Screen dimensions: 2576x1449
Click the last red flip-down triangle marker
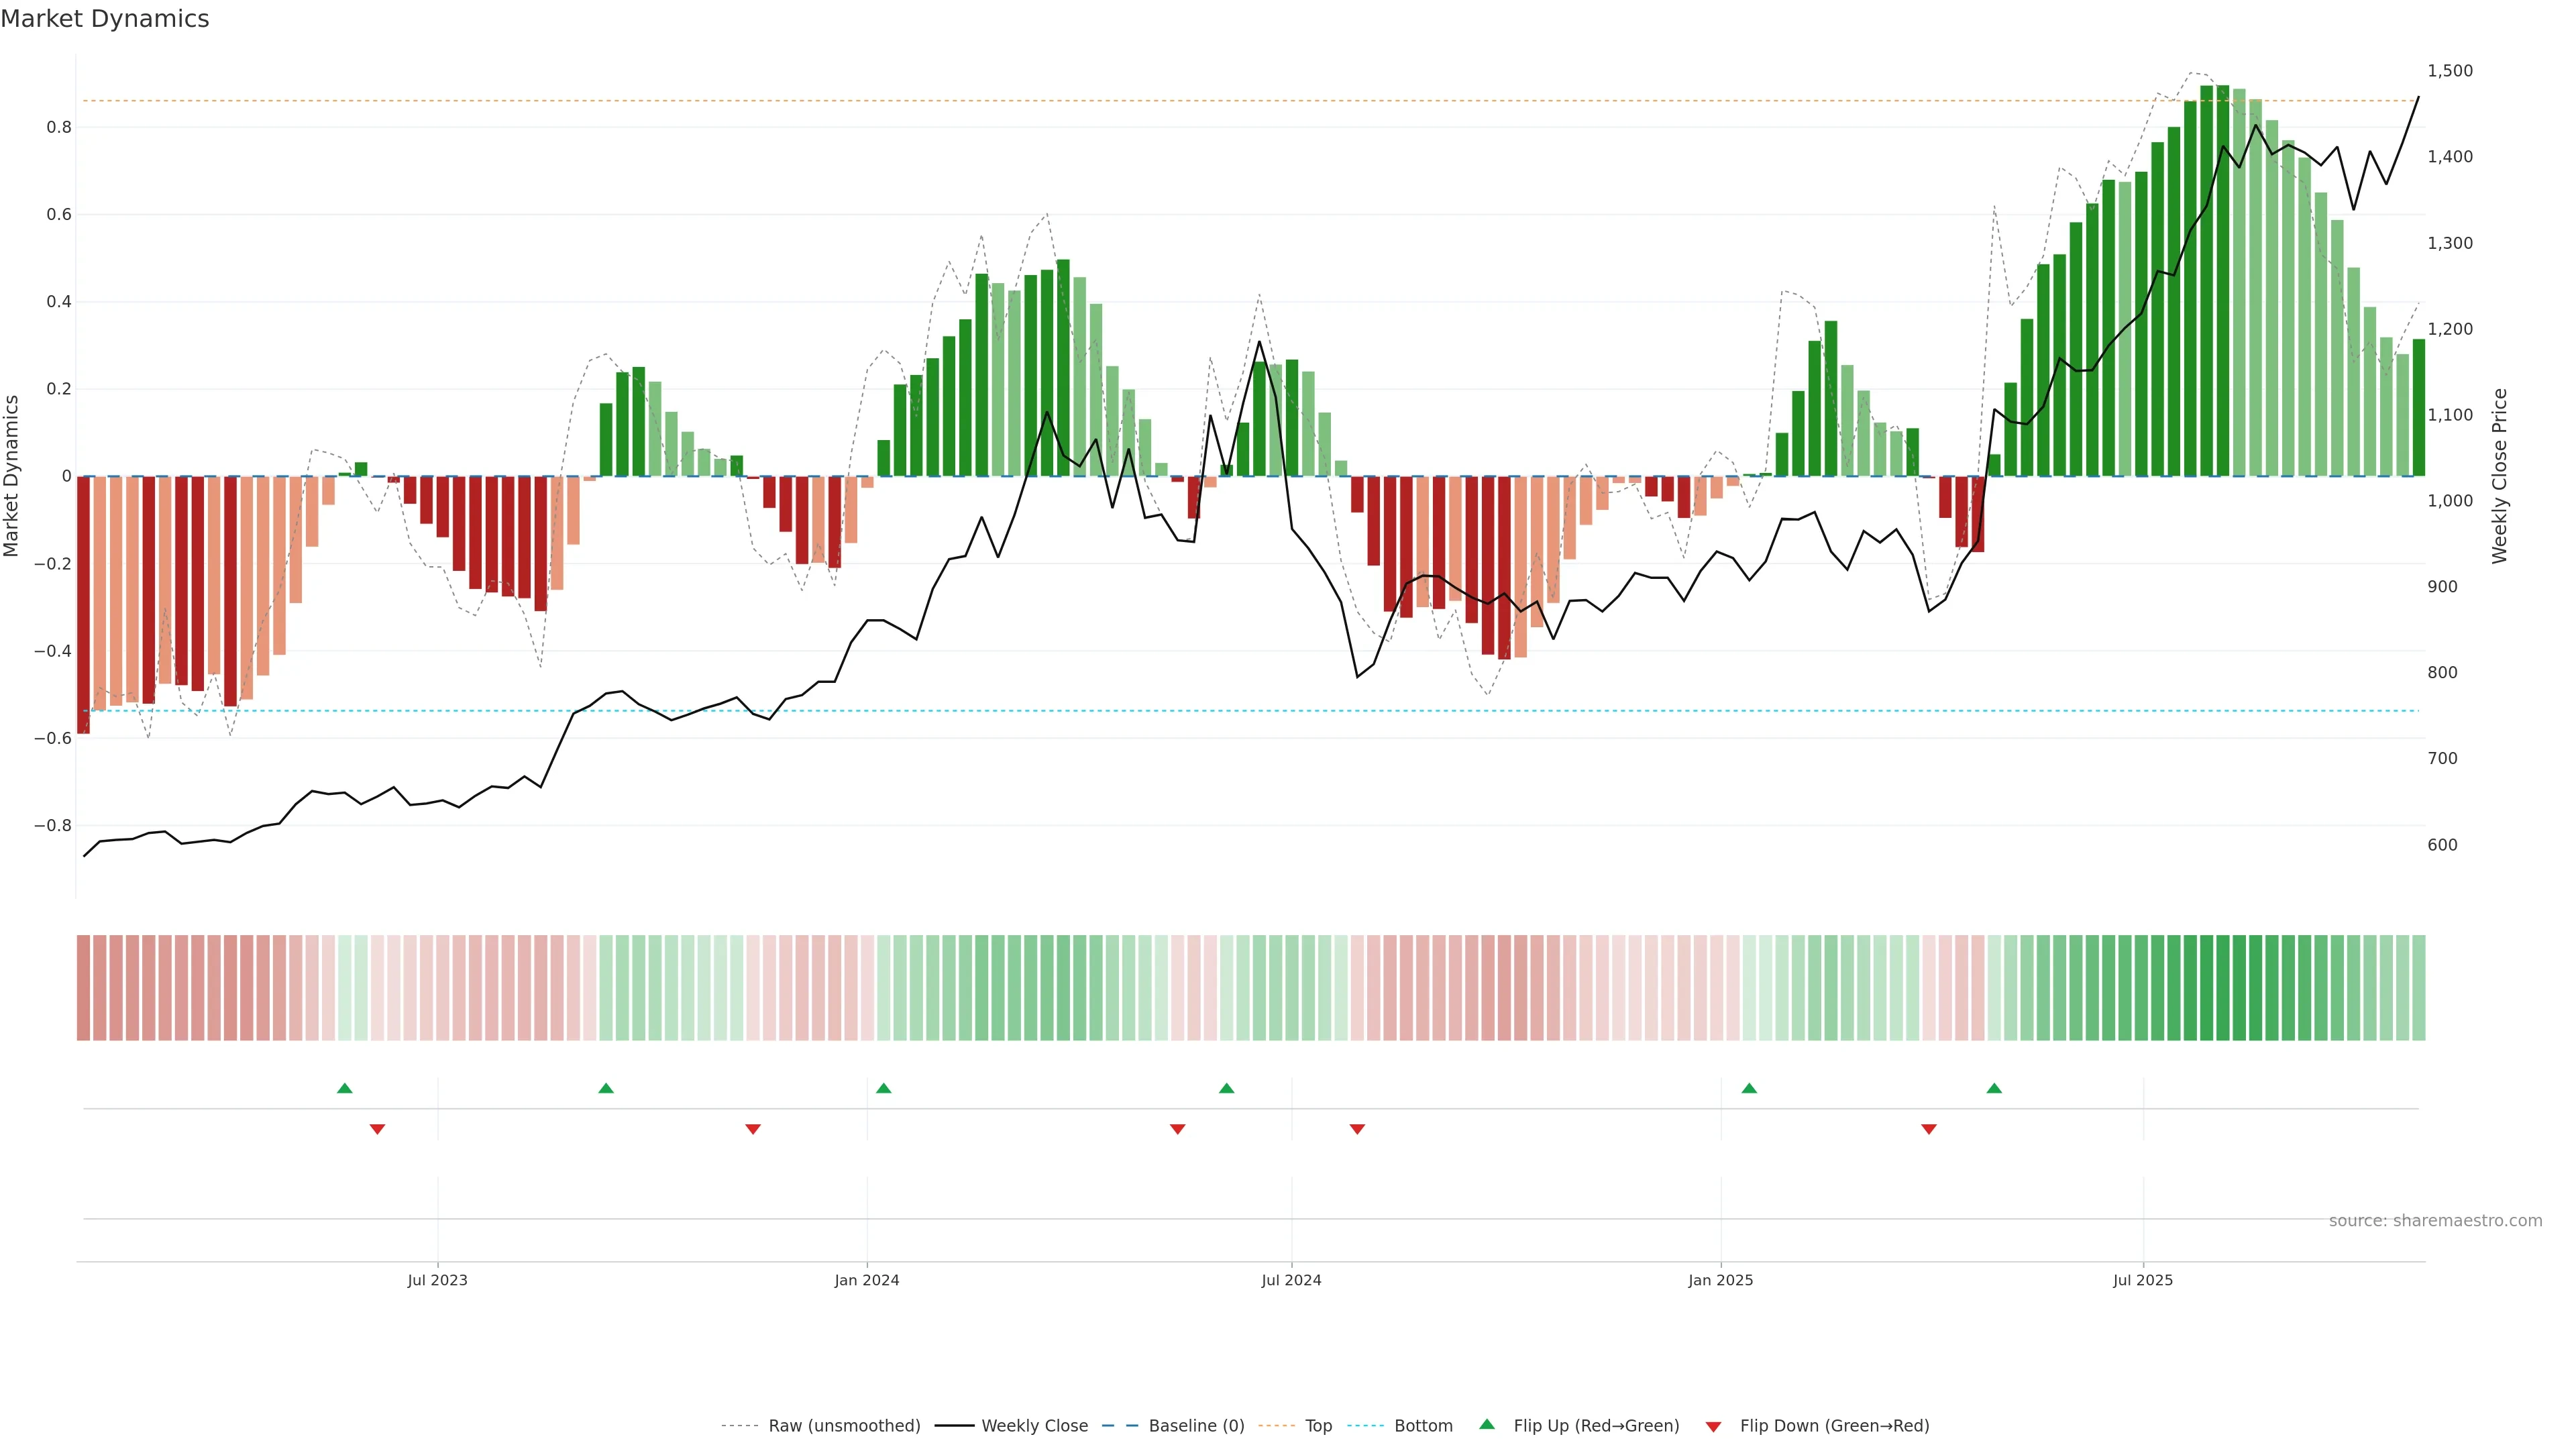click(1929, 1129)
